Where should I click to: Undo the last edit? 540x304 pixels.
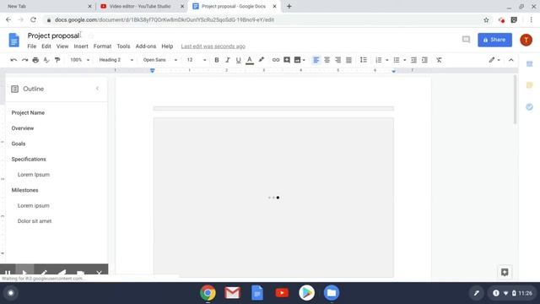13,60
